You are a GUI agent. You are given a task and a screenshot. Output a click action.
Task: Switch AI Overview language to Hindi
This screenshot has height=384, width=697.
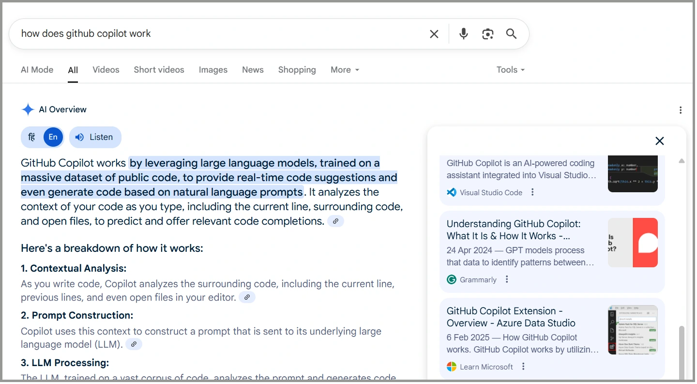click(x=31, y=137)
